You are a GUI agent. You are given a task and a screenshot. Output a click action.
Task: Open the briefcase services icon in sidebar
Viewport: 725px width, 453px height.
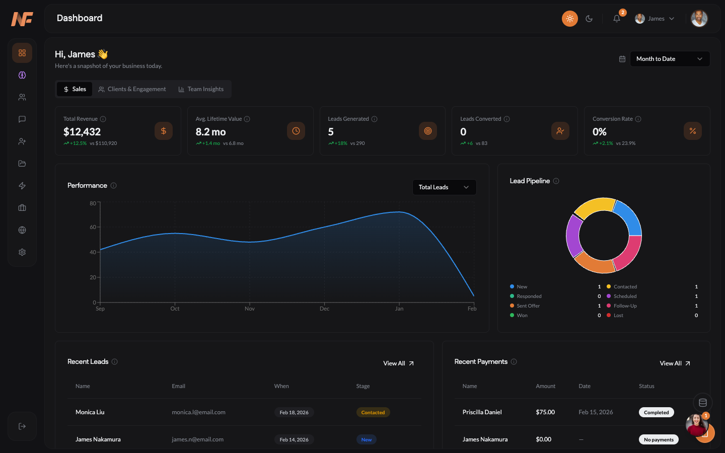[22, 207]
